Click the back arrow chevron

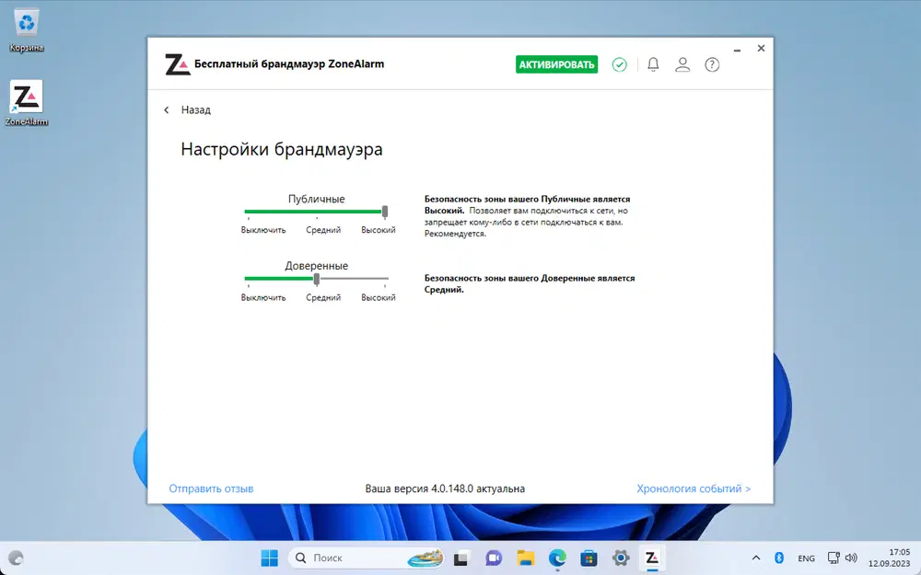[167, 109]
